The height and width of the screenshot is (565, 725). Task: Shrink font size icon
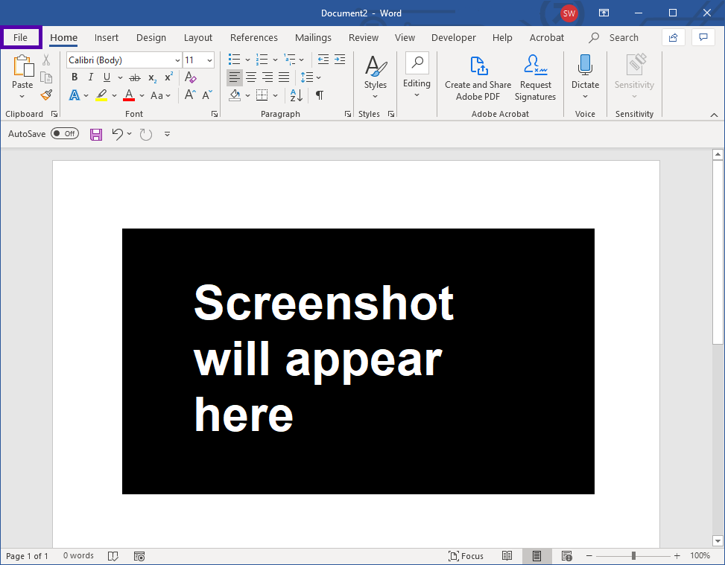tap(207, 95)
